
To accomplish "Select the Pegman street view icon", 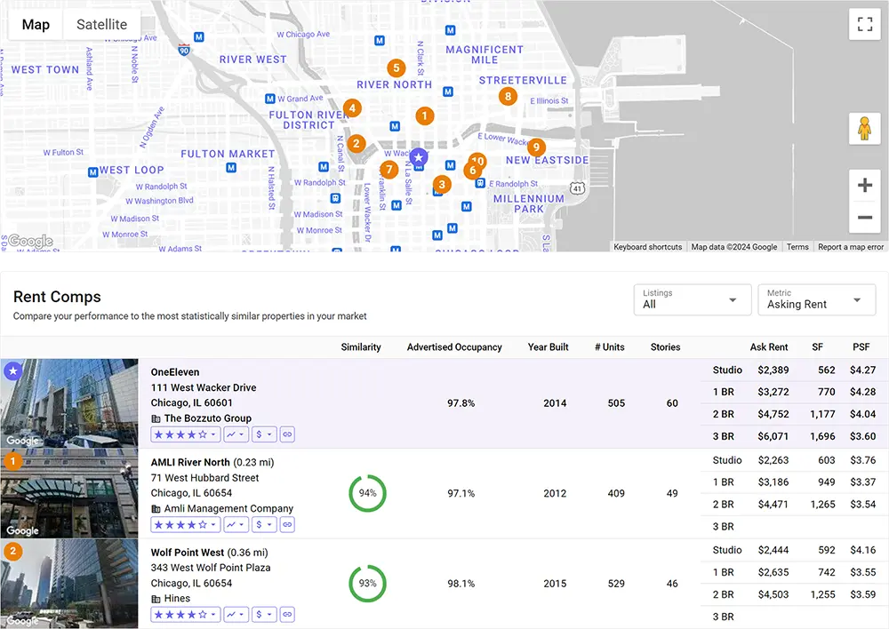I will (864, 129).
